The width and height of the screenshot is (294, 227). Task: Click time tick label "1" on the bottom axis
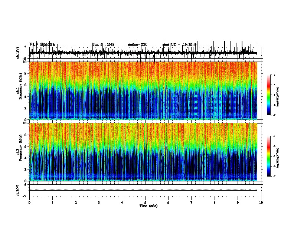pos(52,203)
